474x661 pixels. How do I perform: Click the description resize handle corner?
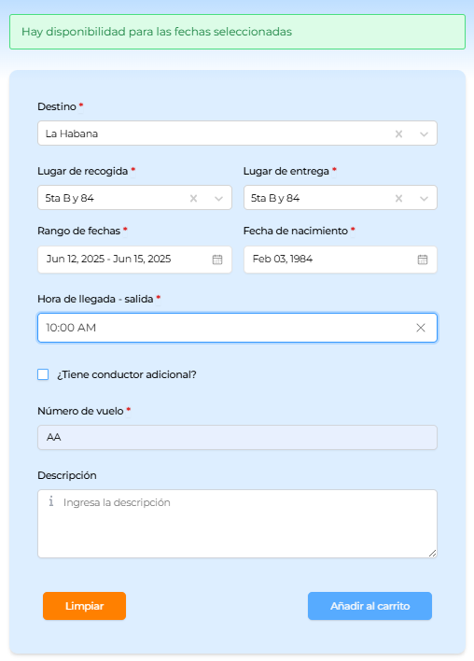432,553
